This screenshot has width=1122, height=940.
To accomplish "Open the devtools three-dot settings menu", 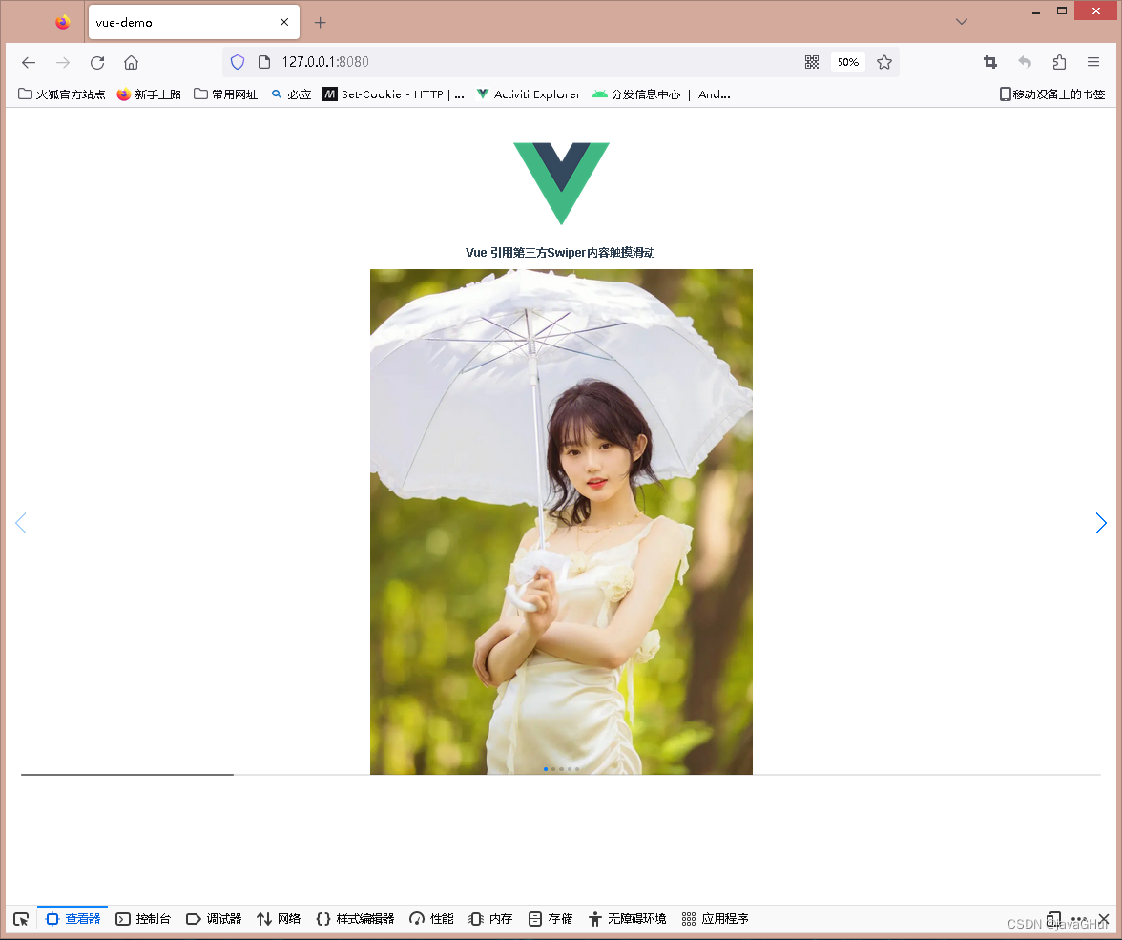I will pos(1079,919).
